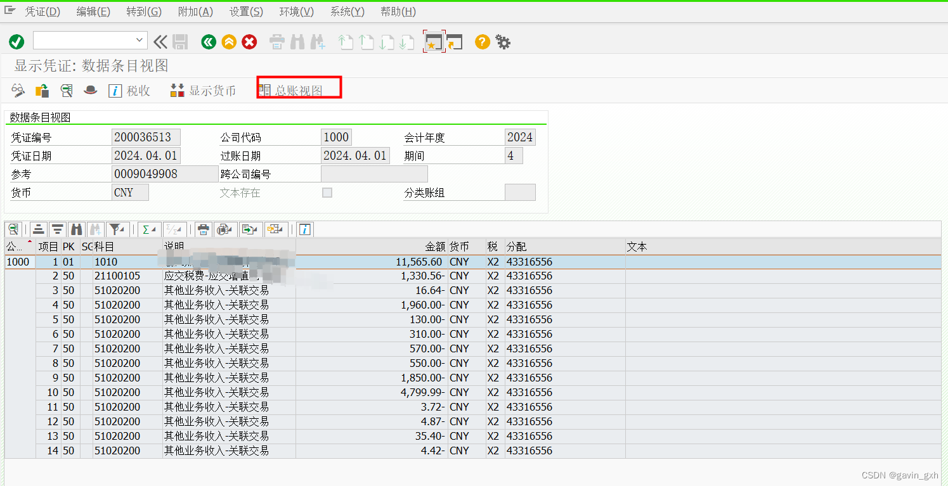The height and width of the screenshot is (486, 948).
Task: Click the green checkmark Enter icon
Action: click(16, 42)
